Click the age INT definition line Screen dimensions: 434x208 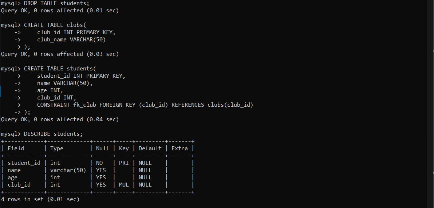(50, 90)
